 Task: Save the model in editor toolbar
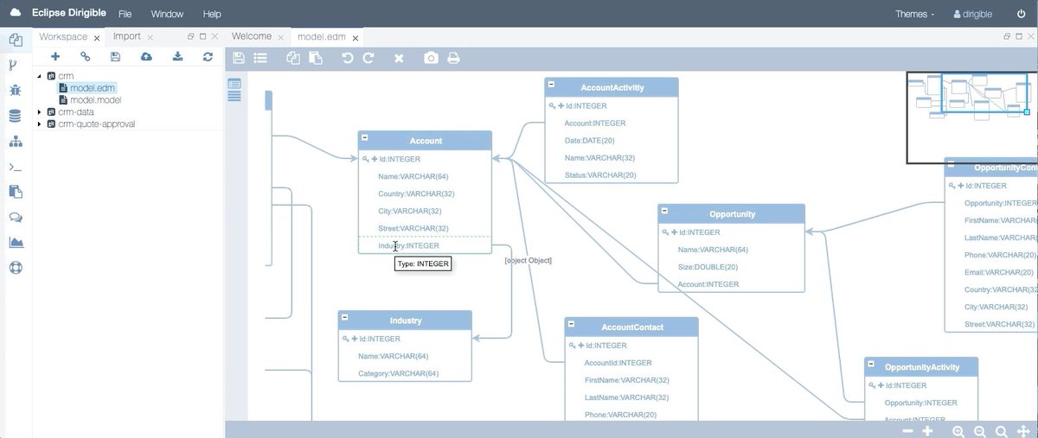(x=238, y=58)
